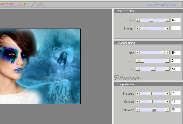The width and height of the screenshot is (183, 124).
Task: Click the Red value field showing 99
Action: click(176, 53)
